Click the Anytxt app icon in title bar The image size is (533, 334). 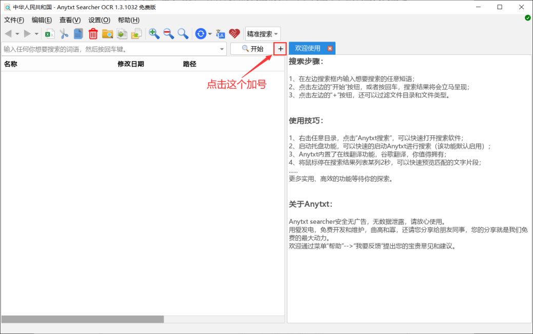point(7,7)
